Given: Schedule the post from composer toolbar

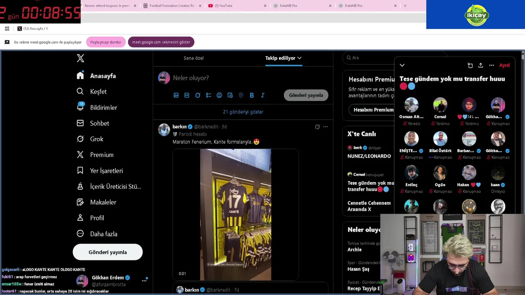Looking at the screenshot, I should coord(230,95).
